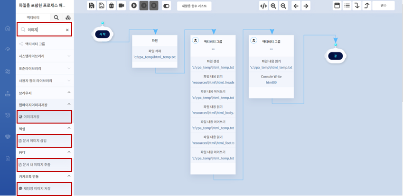The image size is (403, 196).
Task: Expand the 사용자 정의 라이브러리 section
Action: click(45, 80)
